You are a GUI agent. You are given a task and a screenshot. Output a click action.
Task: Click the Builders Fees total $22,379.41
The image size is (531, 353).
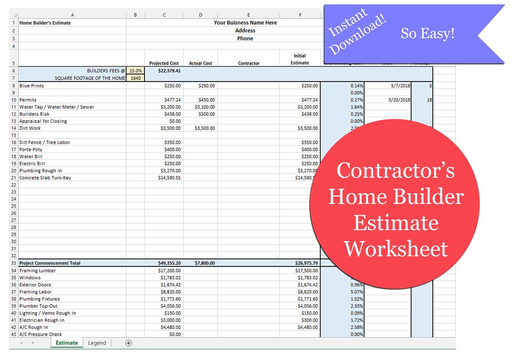click(164, 71)
